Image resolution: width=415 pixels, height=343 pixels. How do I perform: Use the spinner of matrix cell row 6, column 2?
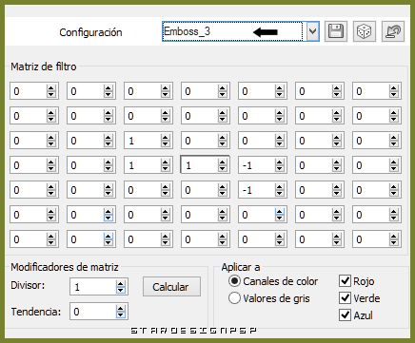click(x=109, y=215)
